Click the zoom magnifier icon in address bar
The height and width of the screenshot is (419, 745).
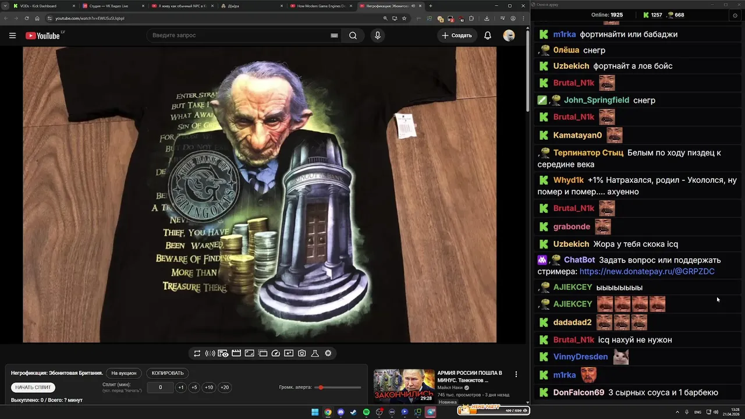pyautogui.click(x=385, y=18)
